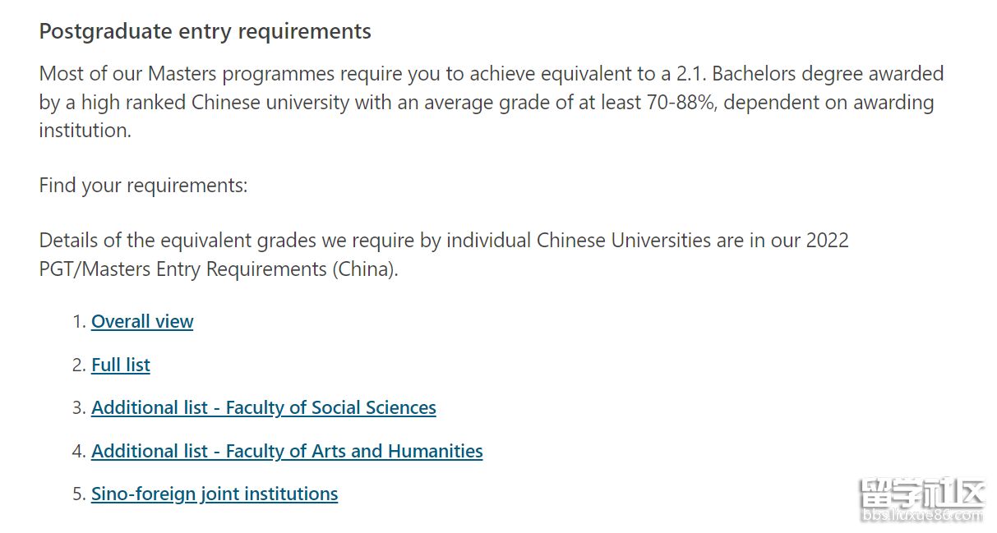Screen dimensions: 997x533
Task: Click the '2022' year in the details paragraph
Action: pyautogui.click(x=827, y=241)
